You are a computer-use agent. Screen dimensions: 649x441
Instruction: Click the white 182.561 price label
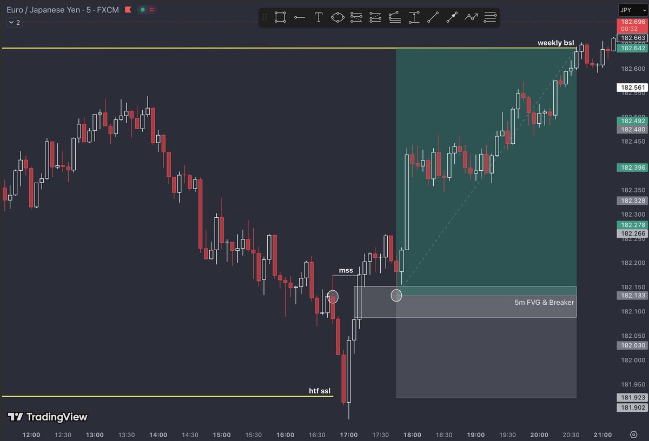(632, 88)
